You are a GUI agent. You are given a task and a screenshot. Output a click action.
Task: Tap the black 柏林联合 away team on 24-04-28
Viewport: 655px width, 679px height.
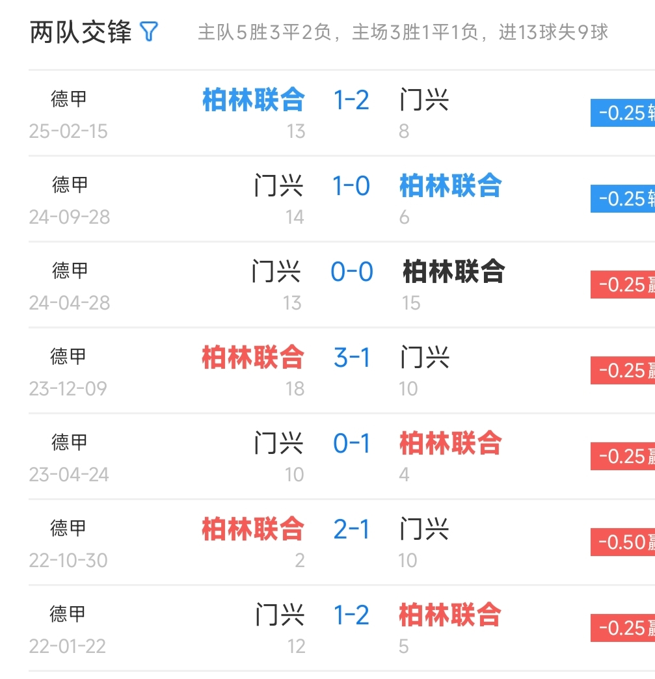click(453, 272)
